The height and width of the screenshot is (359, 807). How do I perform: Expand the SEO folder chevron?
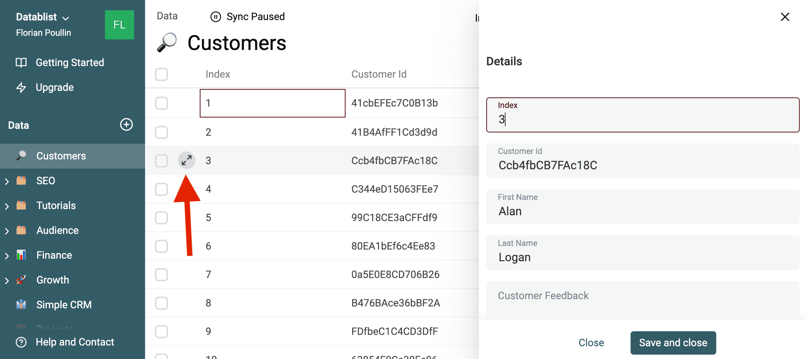click(x=7, y=181)
